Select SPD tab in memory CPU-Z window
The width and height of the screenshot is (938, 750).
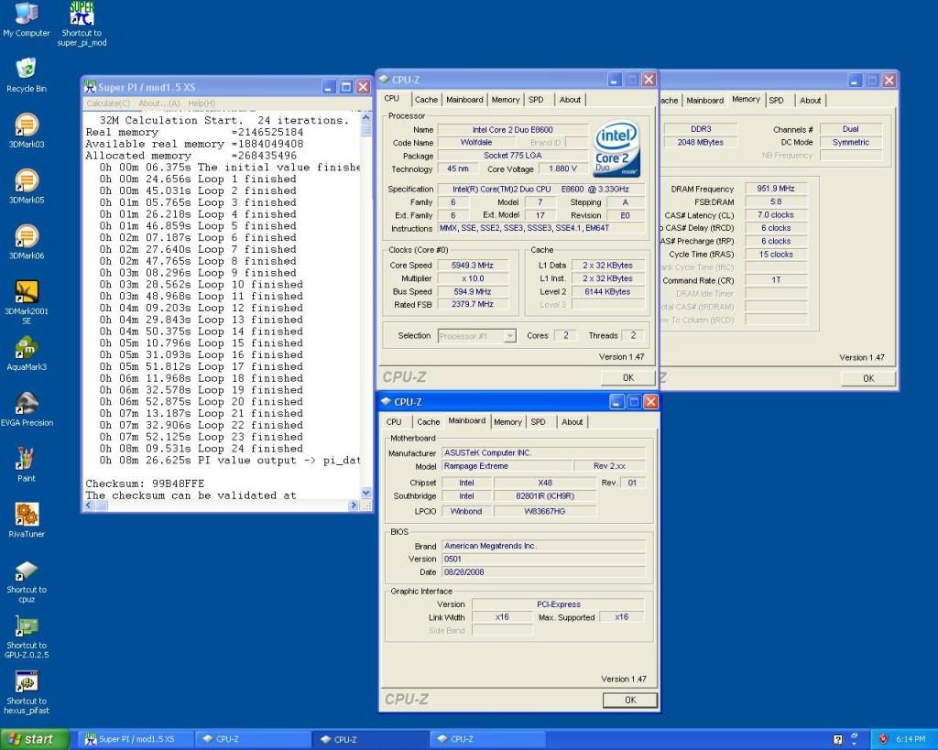[x=776, y=101]
